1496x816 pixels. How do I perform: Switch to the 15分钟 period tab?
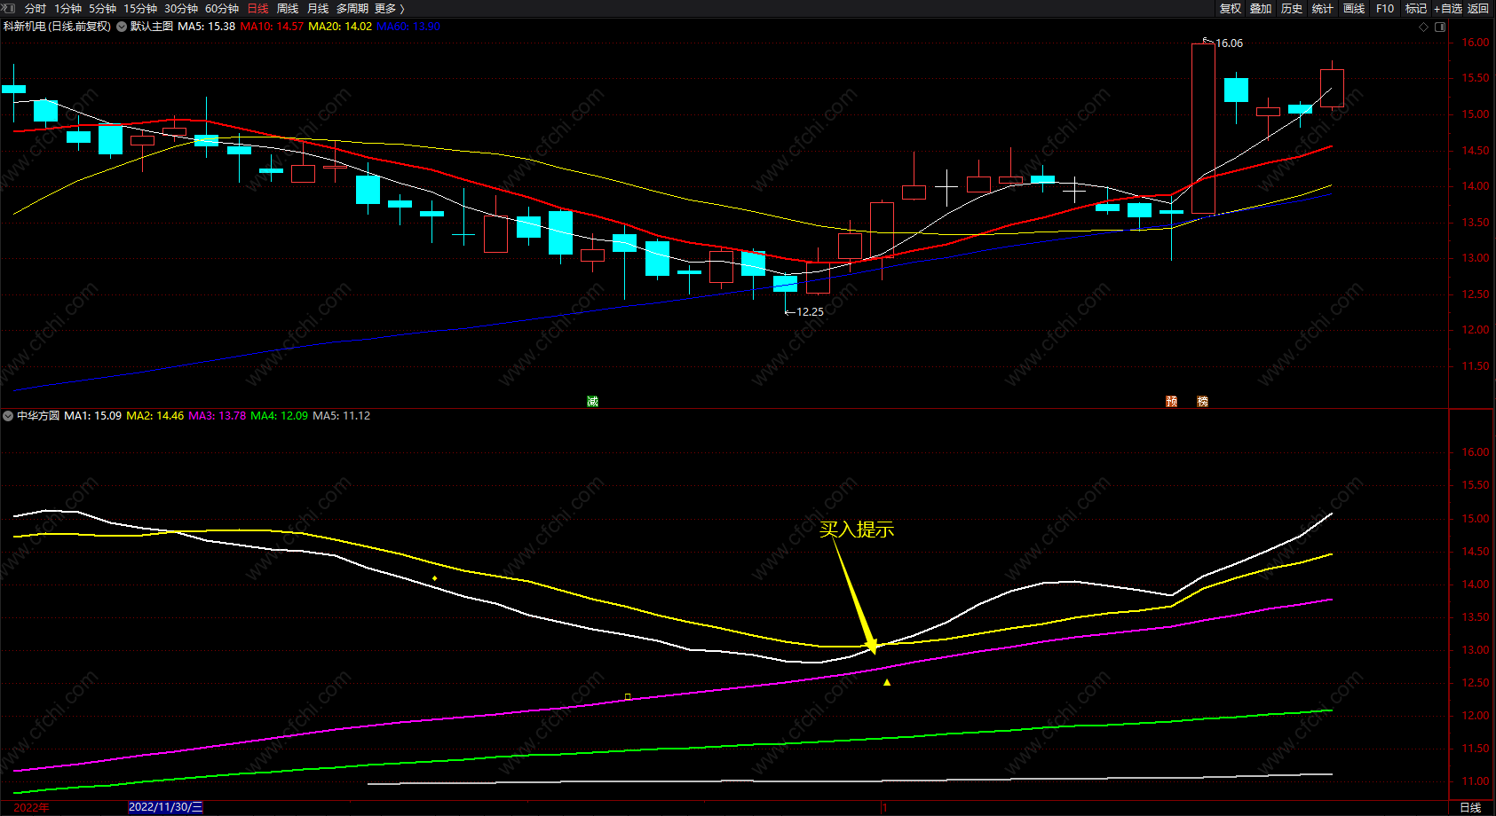click(140, 9)
